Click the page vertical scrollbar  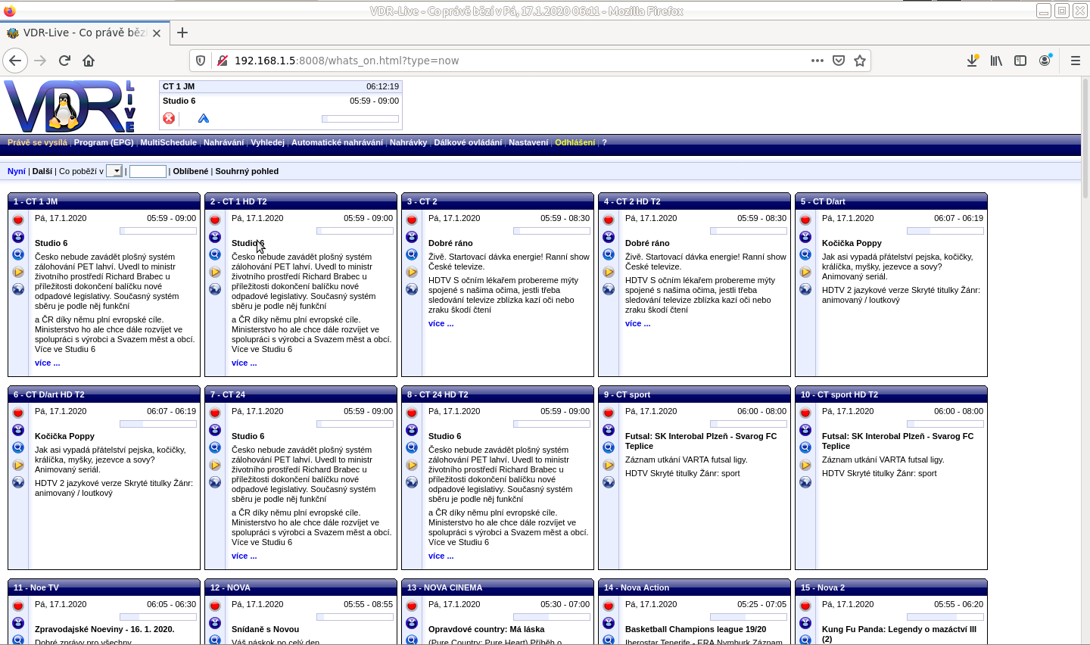[1085, 138]
